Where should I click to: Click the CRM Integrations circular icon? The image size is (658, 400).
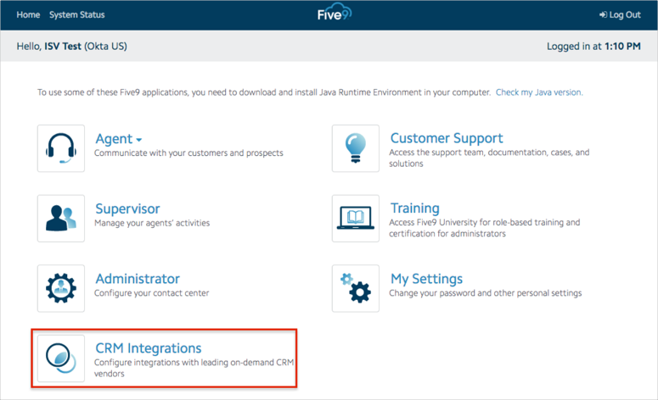point(61,358)
